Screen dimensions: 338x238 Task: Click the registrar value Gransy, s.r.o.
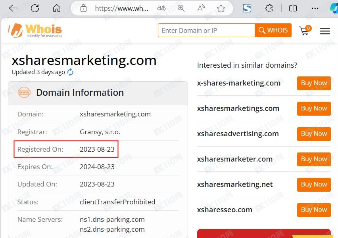[x=100, y=132]
